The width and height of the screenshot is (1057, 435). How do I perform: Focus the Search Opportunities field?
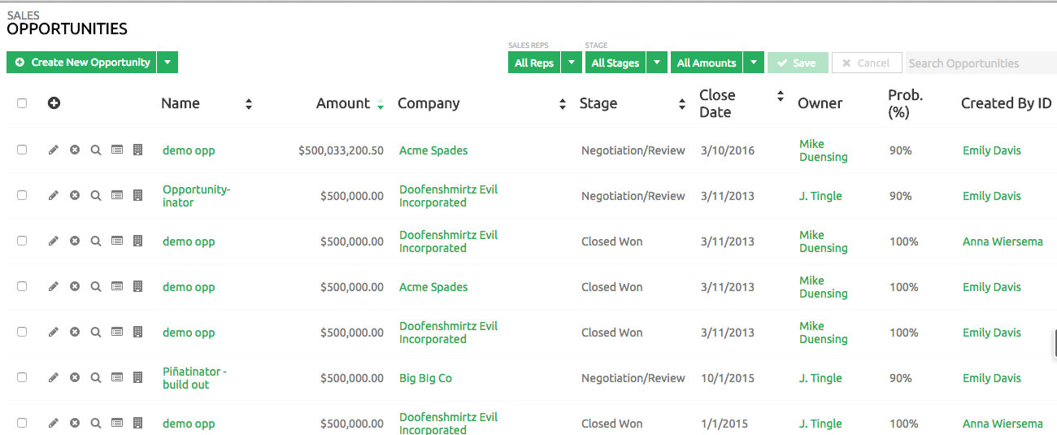click(980, 63)
